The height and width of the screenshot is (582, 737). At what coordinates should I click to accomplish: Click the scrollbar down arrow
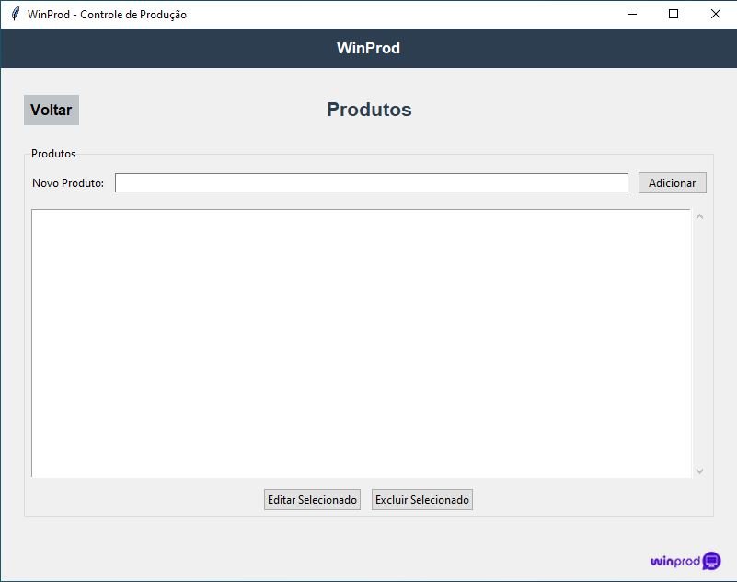click(x=699, y=471)
